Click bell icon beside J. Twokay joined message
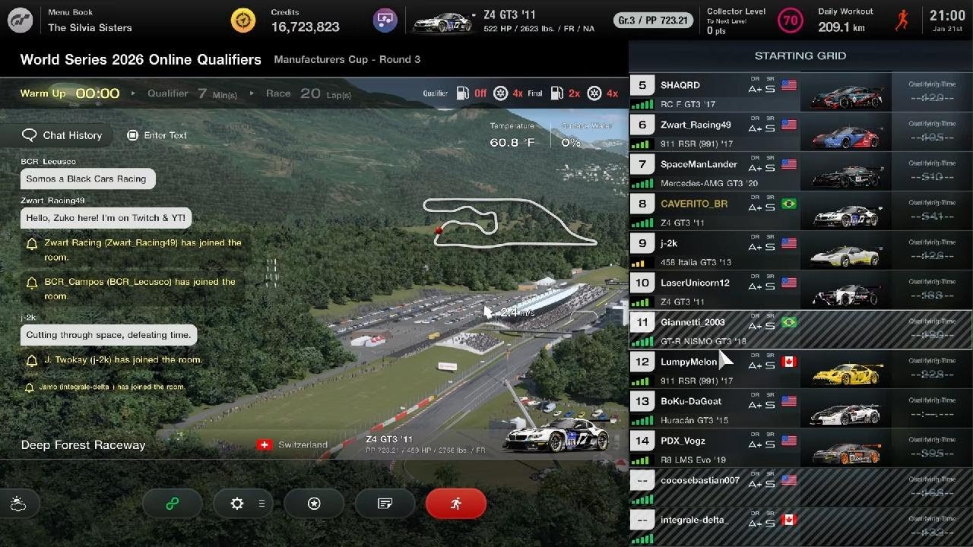Viewport: 973px width, 547px height. [32, 361]
